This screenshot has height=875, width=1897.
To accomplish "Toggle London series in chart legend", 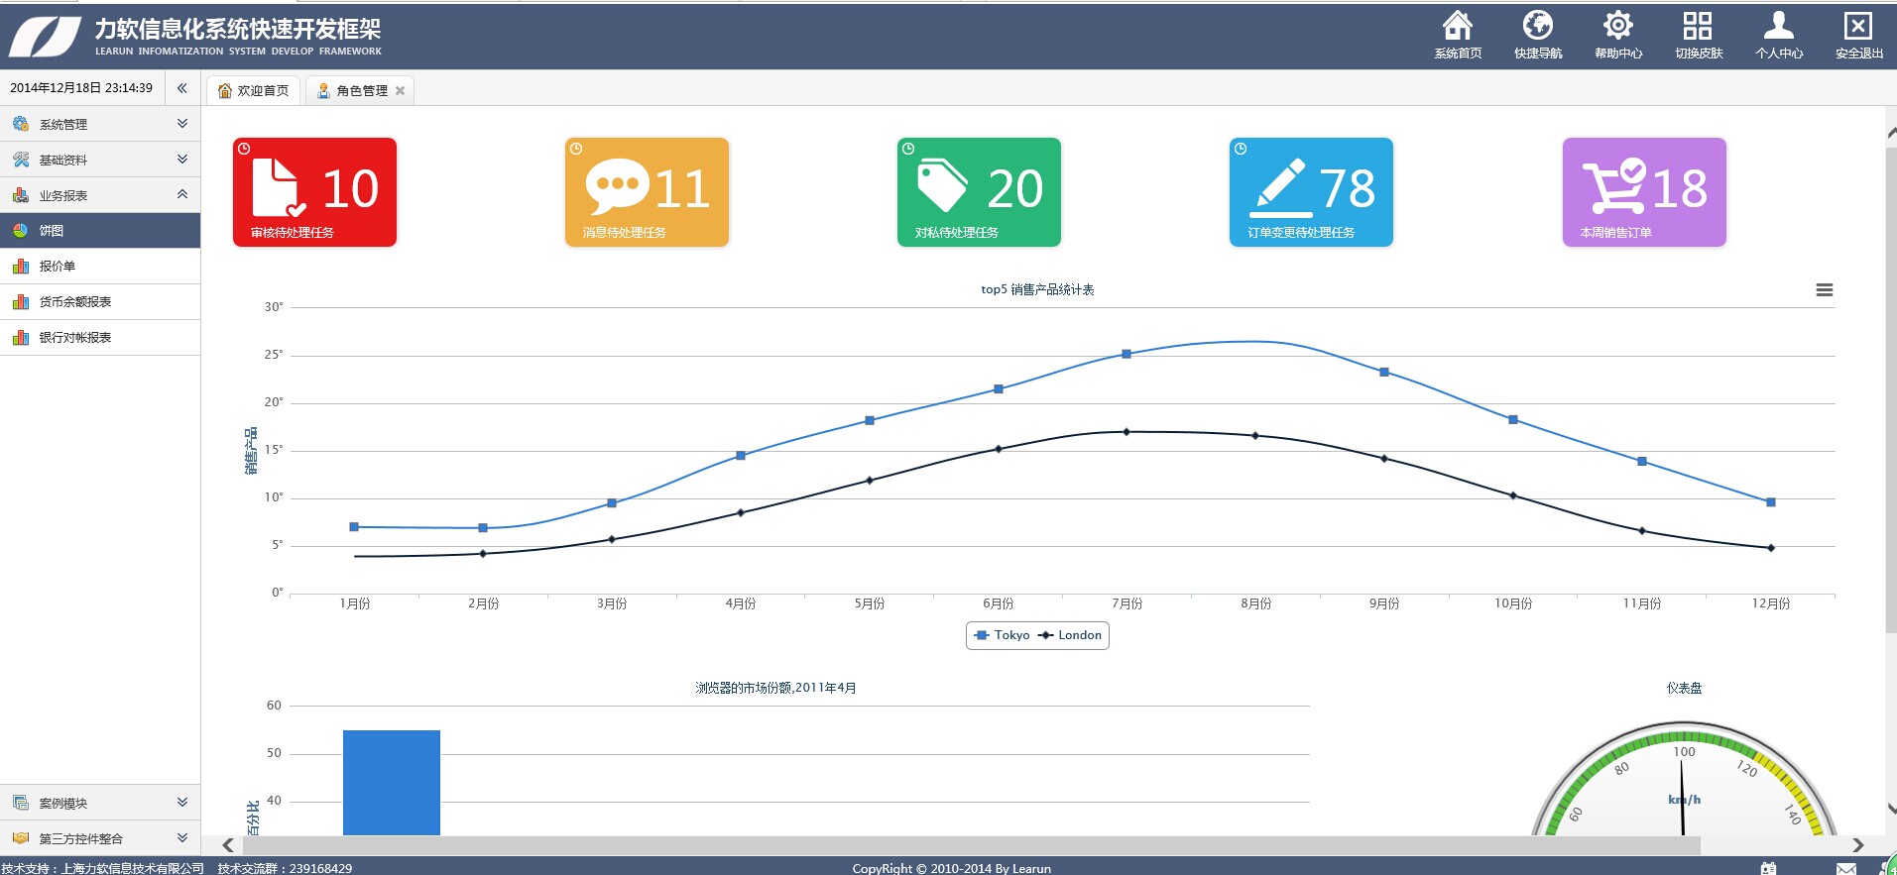I will (1070, 635).
